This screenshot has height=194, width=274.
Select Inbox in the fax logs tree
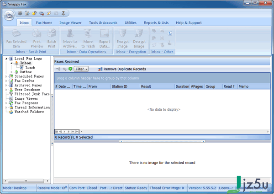tap(26, 63)
